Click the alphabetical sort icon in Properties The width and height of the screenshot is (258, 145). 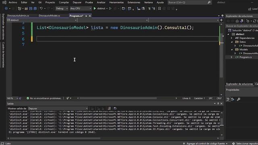(233, 99)
